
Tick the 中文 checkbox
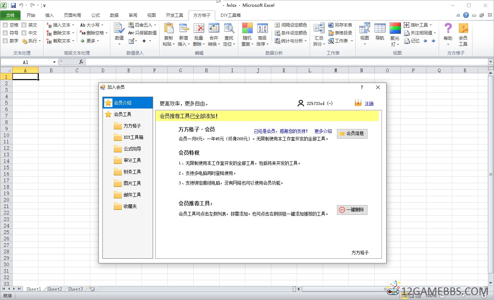click(24, 33)
